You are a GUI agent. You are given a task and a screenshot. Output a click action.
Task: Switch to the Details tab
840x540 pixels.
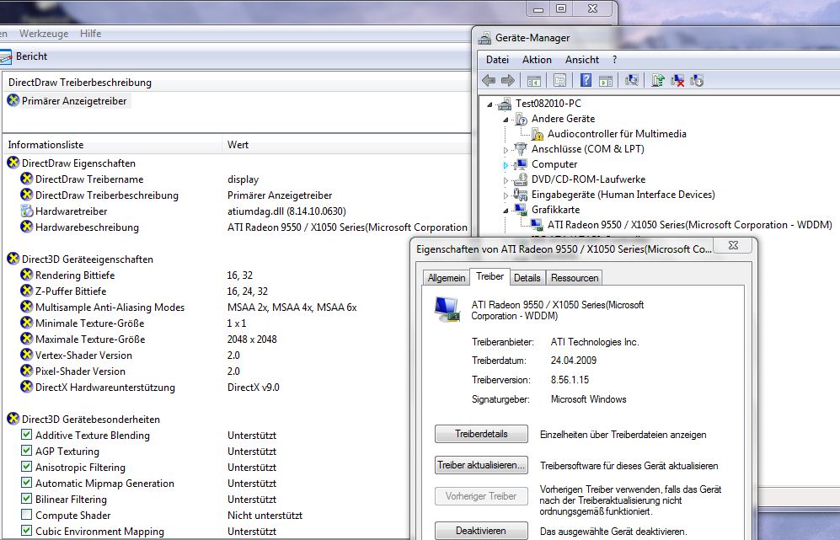coord(527,277)
